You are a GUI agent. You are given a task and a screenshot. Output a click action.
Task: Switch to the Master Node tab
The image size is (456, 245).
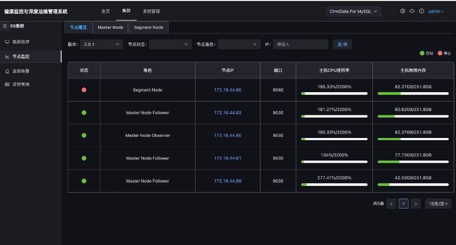click(x=110, y=27)
